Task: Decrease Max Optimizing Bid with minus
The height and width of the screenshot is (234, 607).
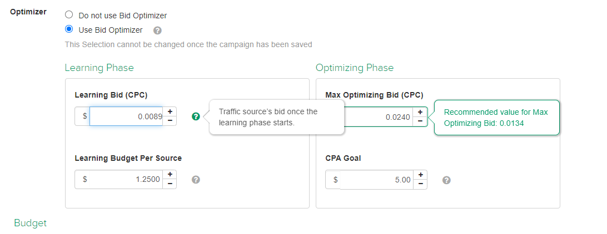Action: [x=420, y=121]
